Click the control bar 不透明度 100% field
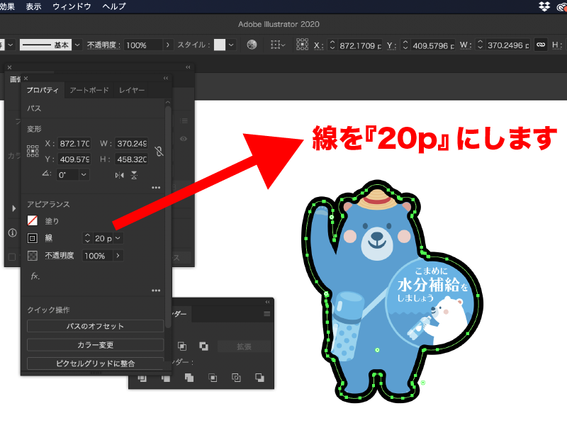Image resolution: width=567 pixels, height=440 pixels. click(x=143, y=45)
